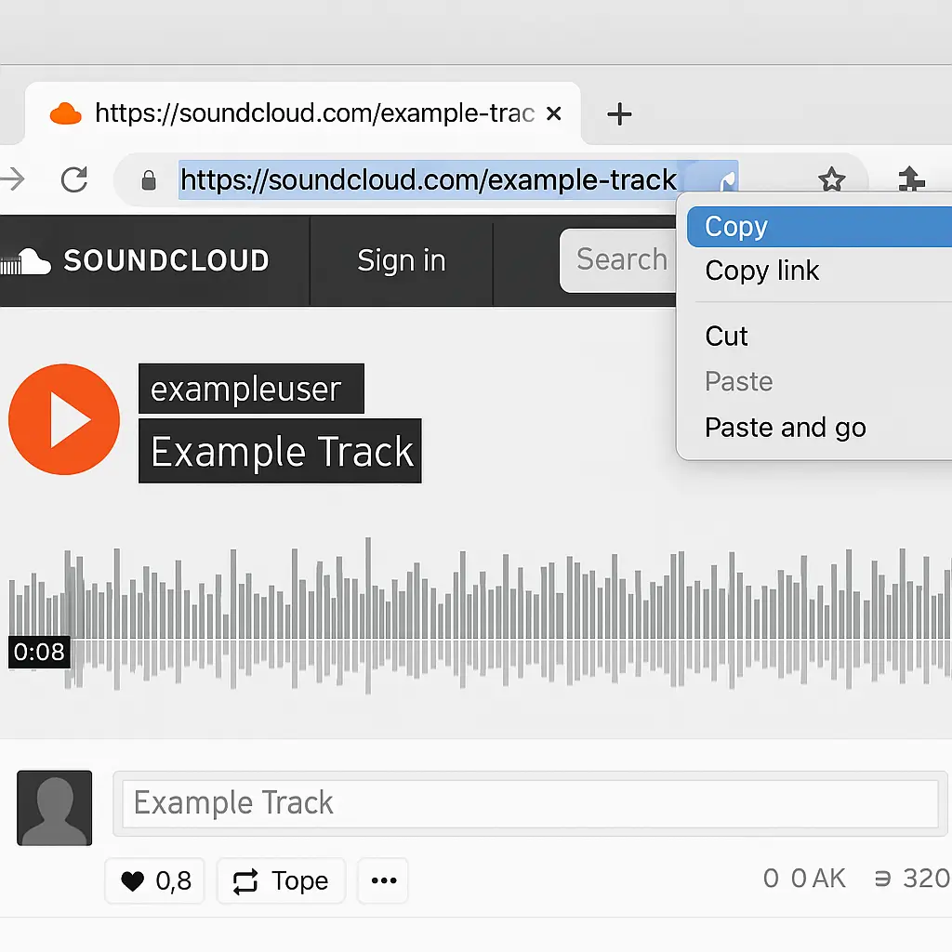Choose Cut from context menu
This screenshot has height=952, width=952.
coord(819,336)
